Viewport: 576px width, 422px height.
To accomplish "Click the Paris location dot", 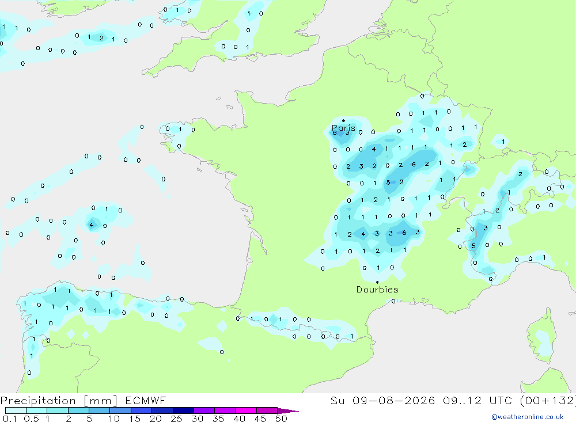I will pyautogui.click(x=343, y=120).
